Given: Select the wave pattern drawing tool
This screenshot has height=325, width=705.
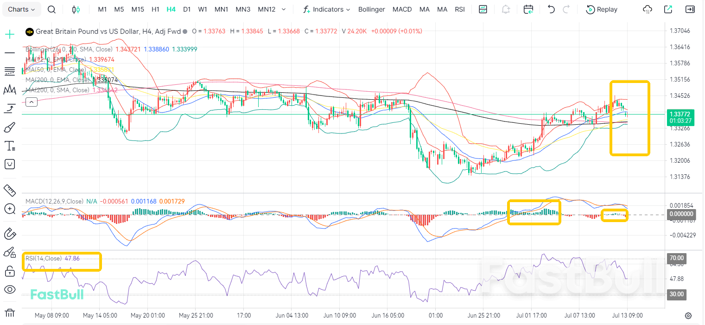Looking at the screenshot, I should pos(10,89).
